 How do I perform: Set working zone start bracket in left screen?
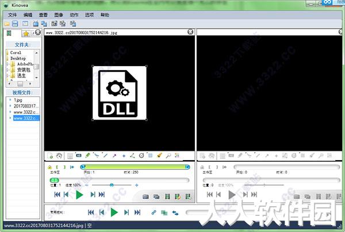(57, 167)
